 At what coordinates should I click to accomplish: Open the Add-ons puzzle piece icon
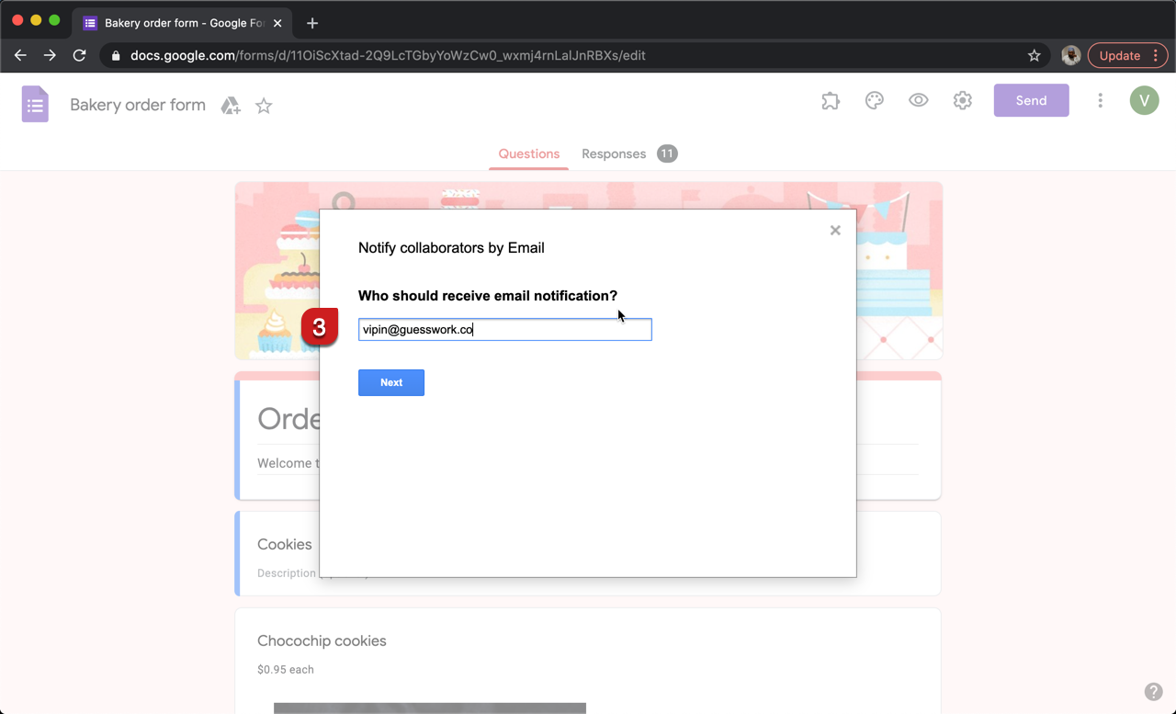830,100
